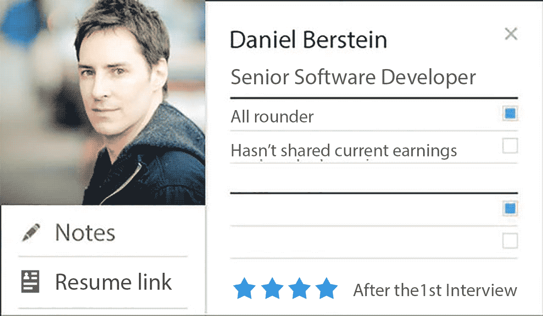Click the fourth blue rating star

click(x=327, y=290)
